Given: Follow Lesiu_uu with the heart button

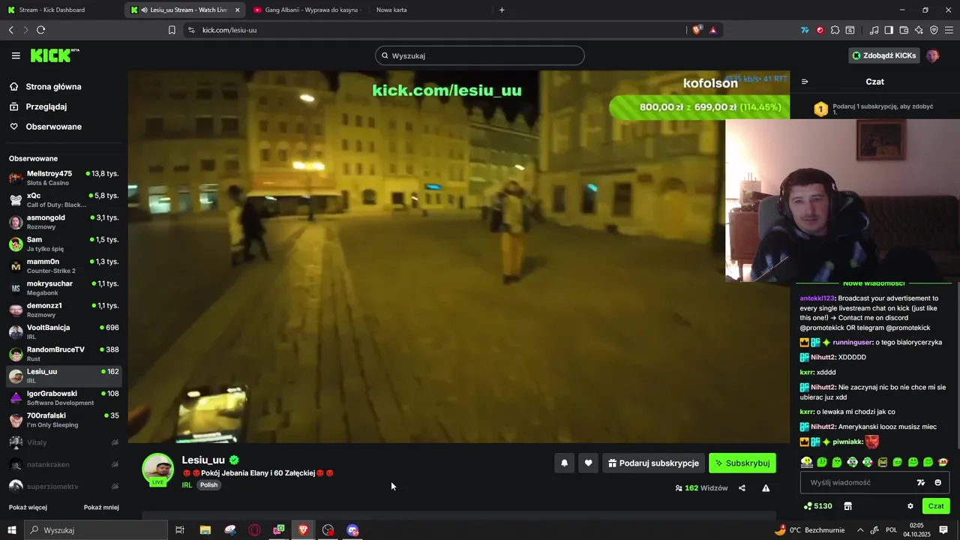Looking at the screenshot, I should [589, 463].
